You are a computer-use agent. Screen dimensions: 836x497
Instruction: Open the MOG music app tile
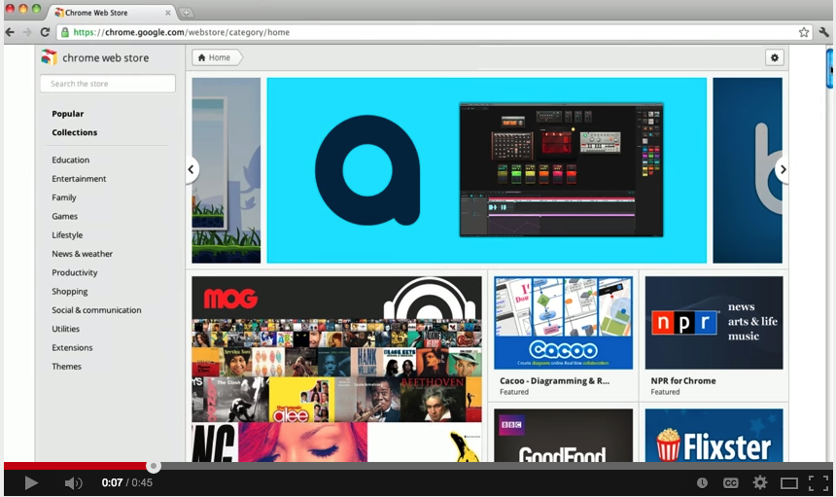click(336, 369)
